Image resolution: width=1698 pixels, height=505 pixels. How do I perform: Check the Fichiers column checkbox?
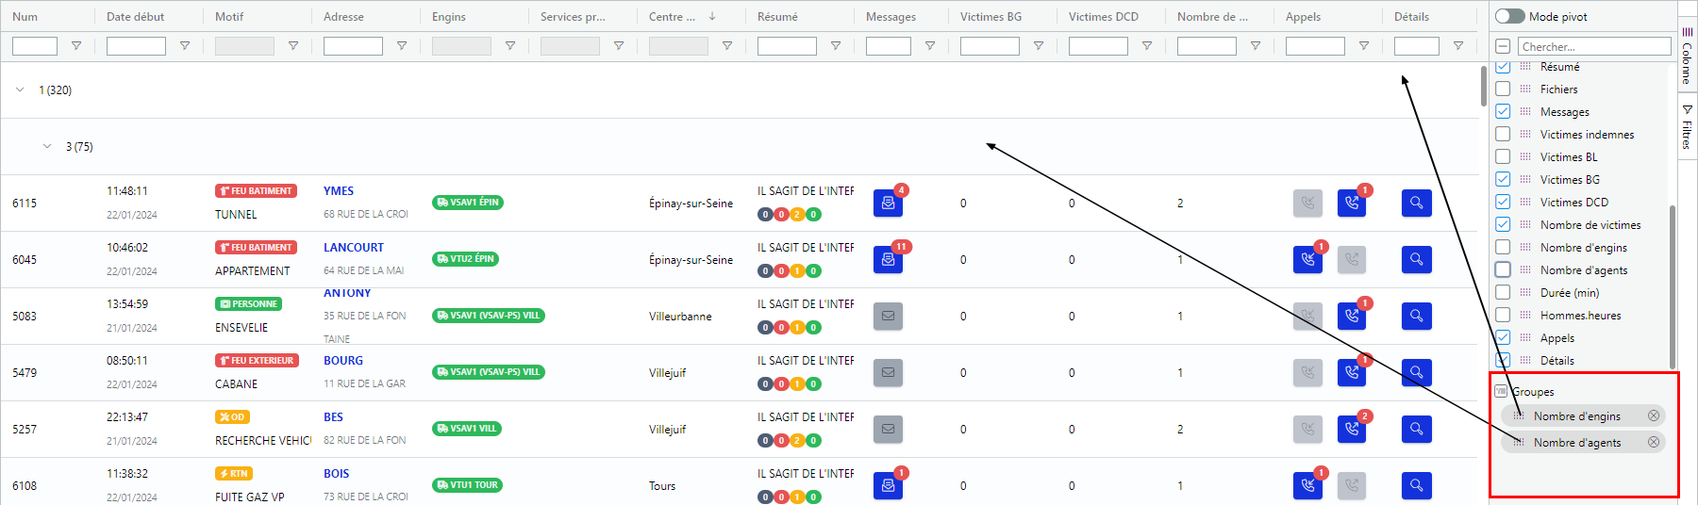point(1503,90)
